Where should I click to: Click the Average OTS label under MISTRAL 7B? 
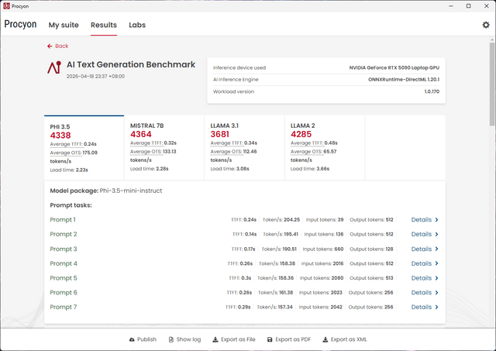[x=146, y=152]
